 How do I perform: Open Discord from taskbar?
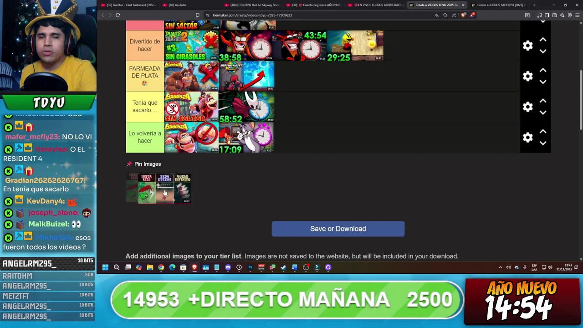228,267
